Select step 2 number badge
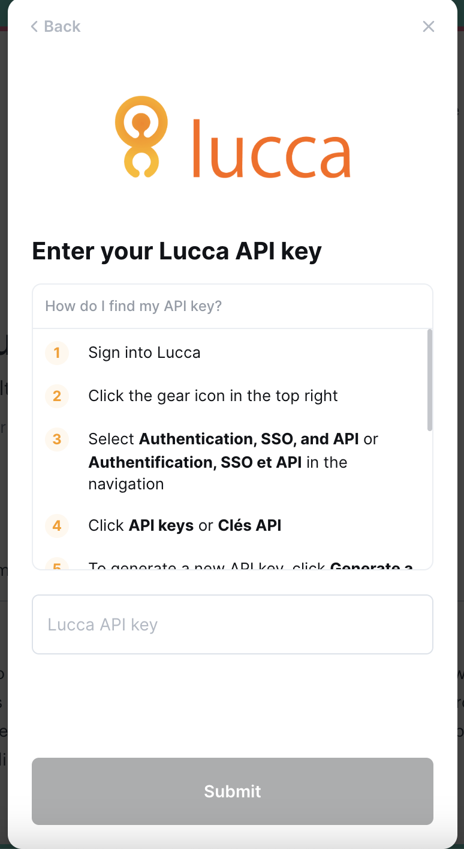 [57, 396]
